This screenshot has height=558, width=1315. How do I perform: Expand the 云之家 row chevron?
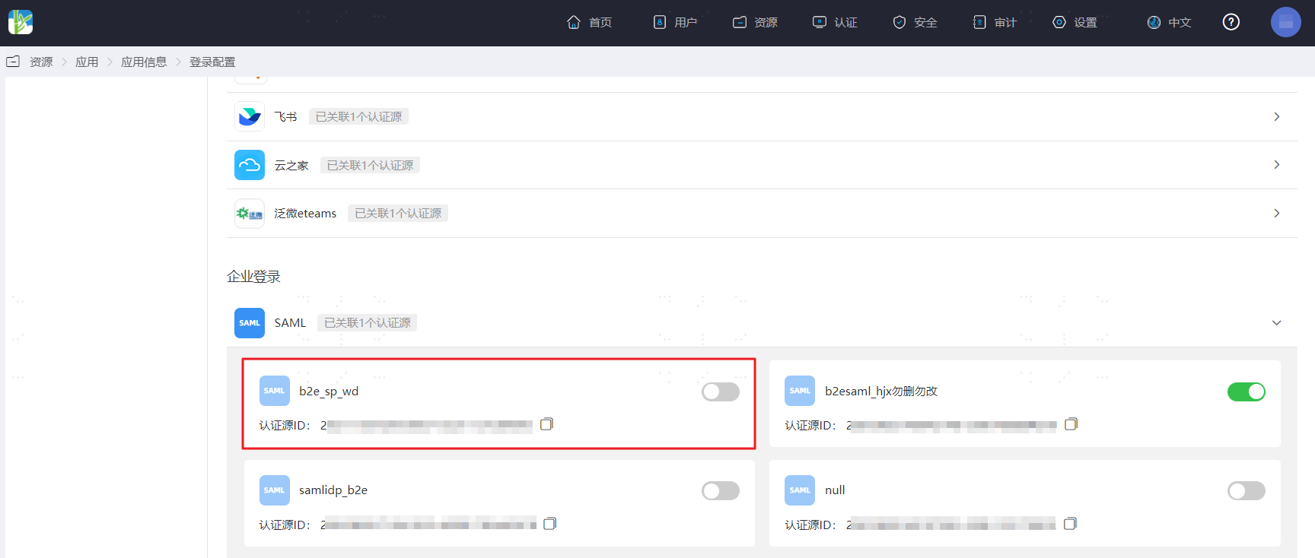click(x=1277, y=165)
